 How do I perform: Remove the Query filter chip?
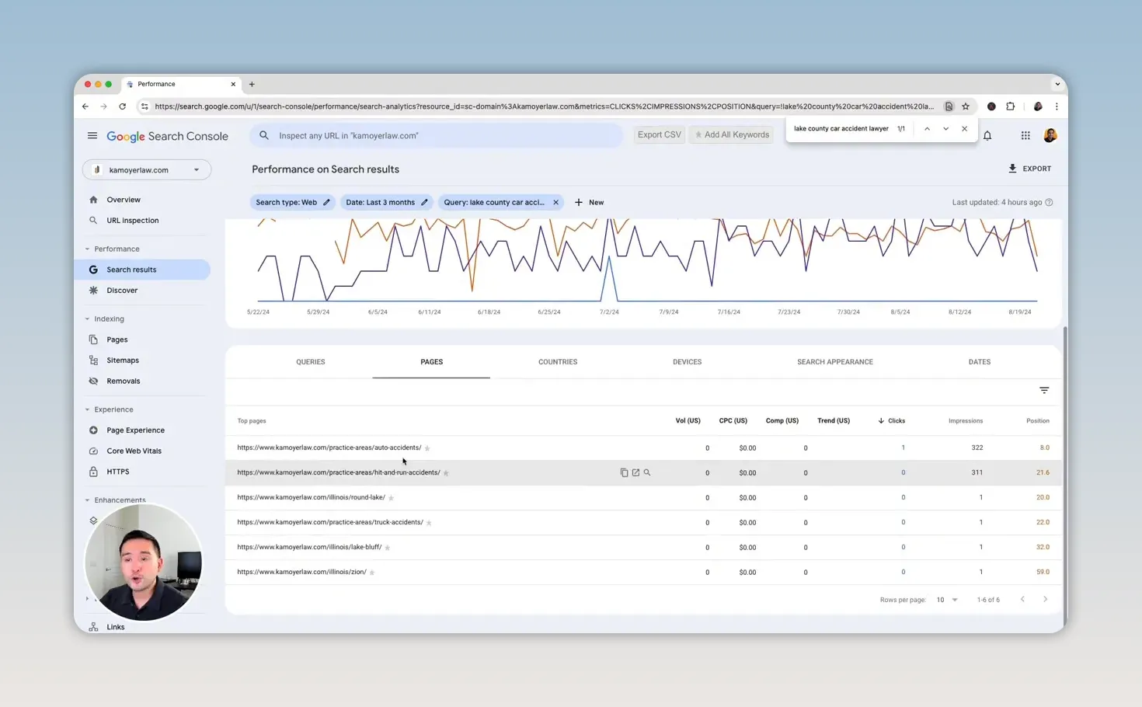pos(555,202)
